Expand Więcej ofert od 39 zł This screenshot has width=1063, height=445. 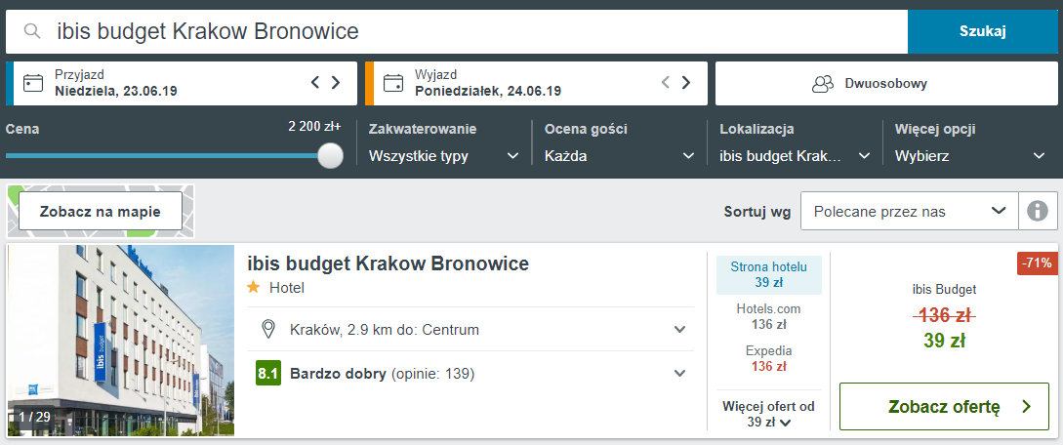pyautogui.click(x=768, y=415)
